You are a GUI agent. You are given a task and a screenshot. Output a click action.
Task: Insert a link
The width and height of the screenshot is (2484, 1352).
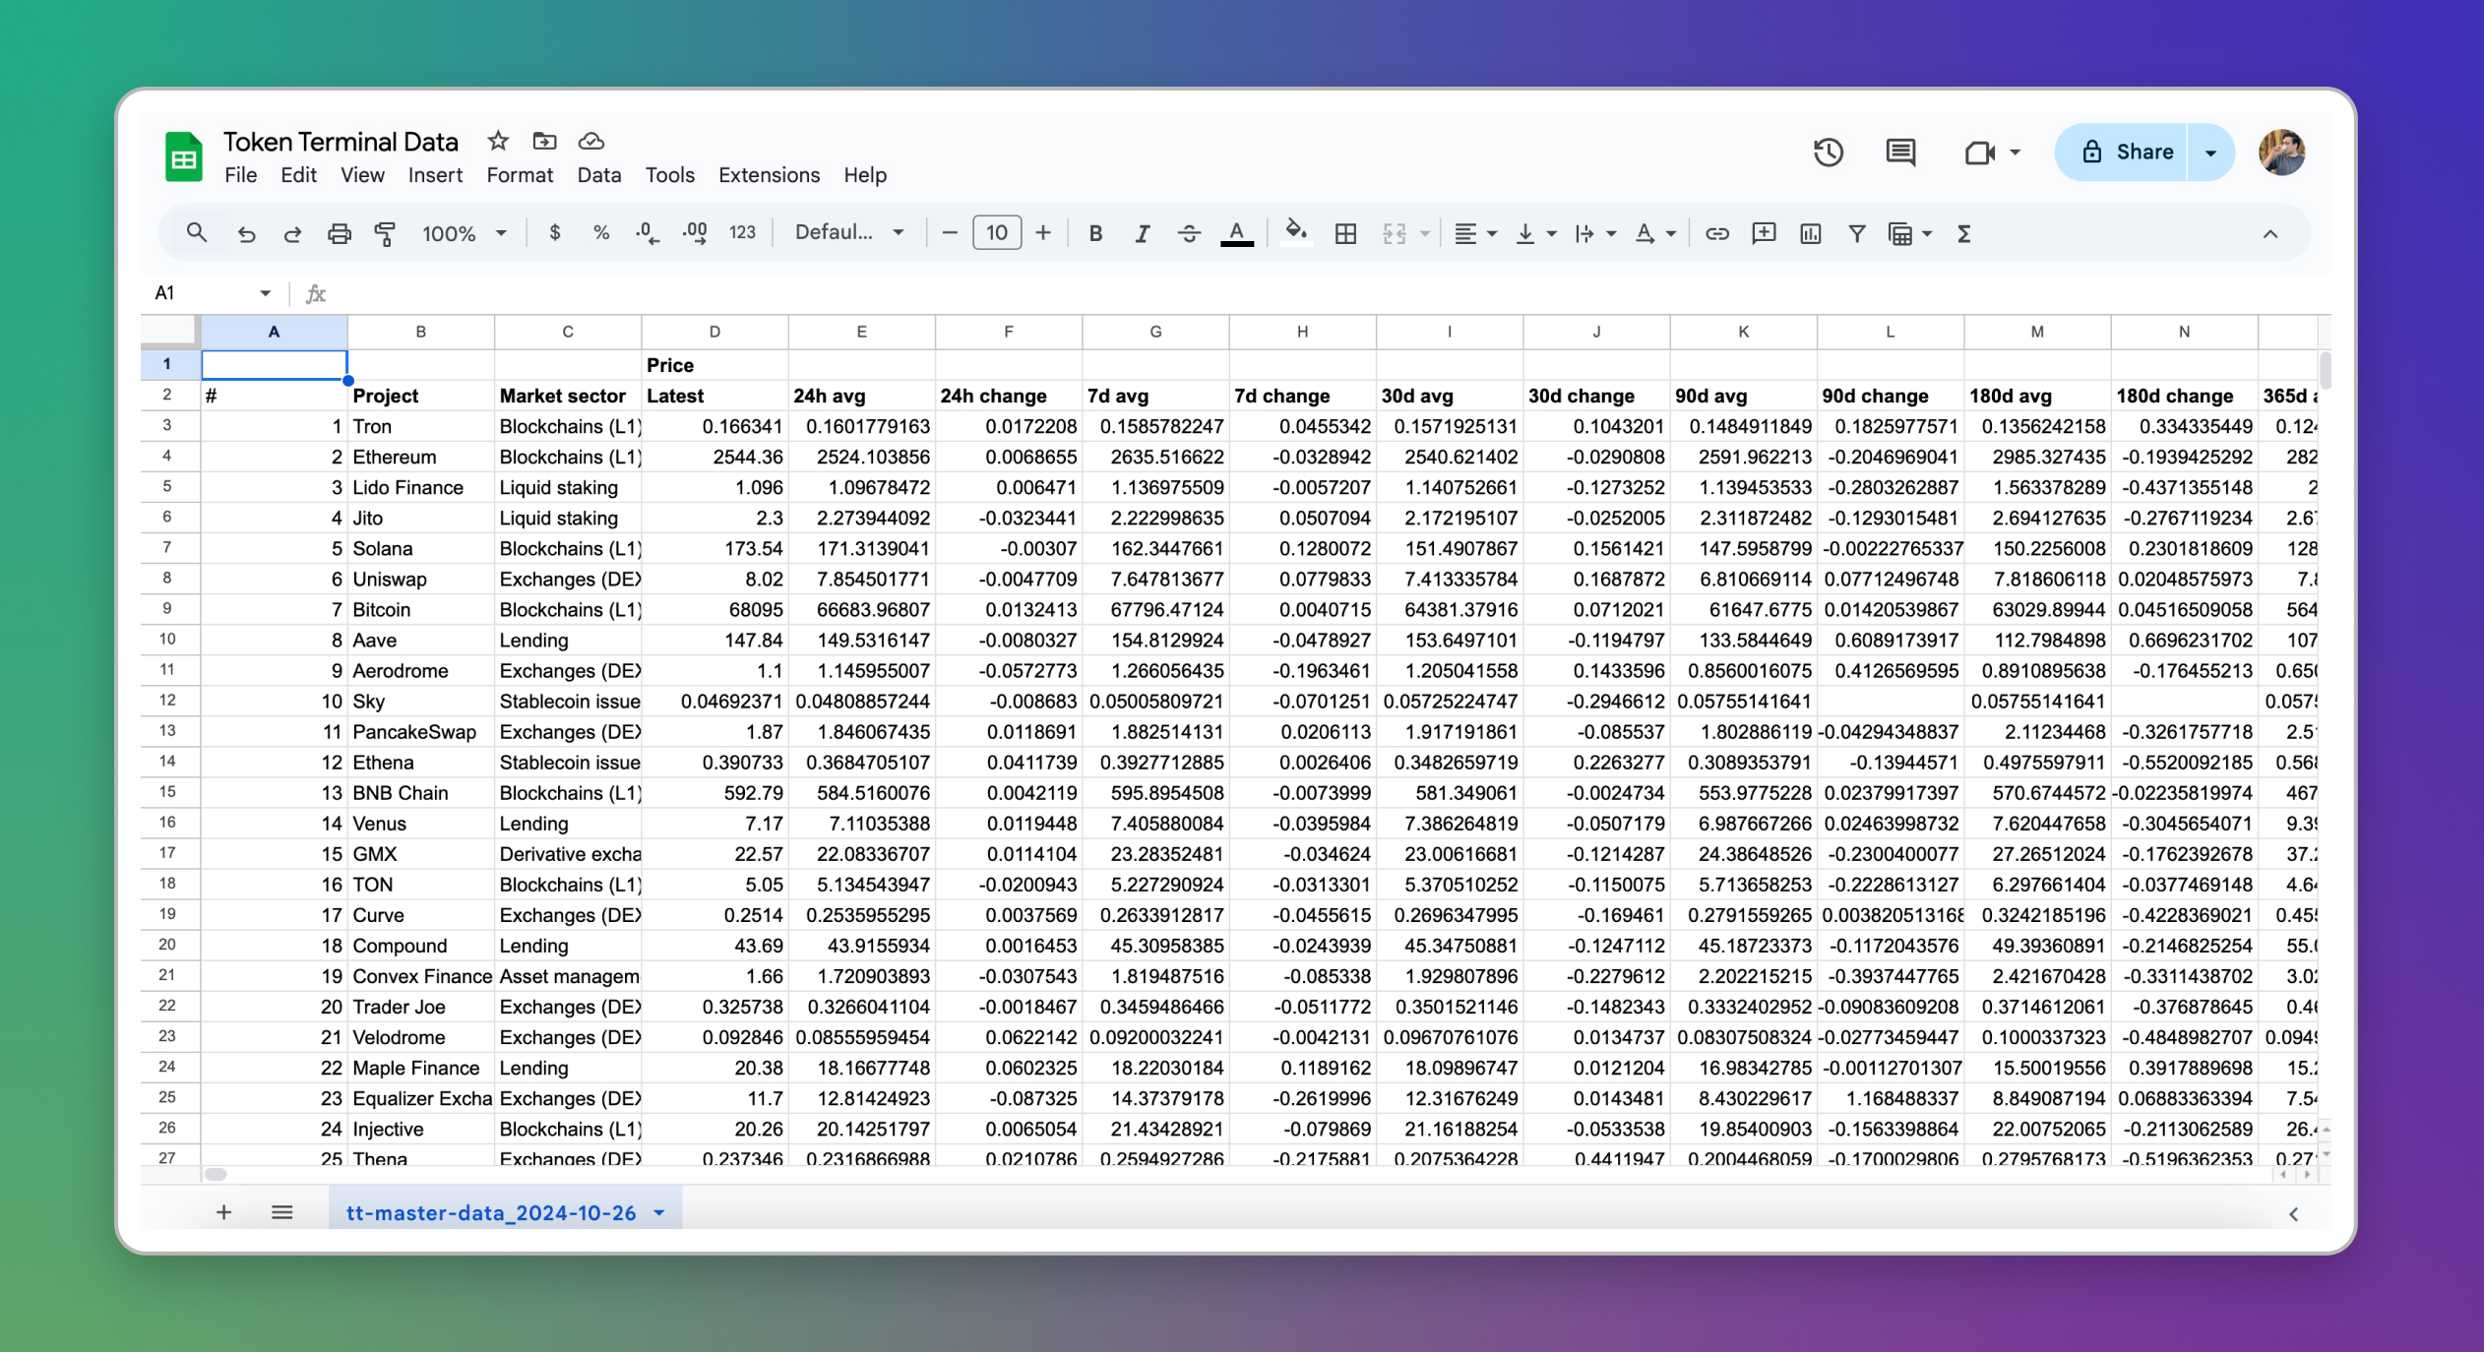point(1717,234)
